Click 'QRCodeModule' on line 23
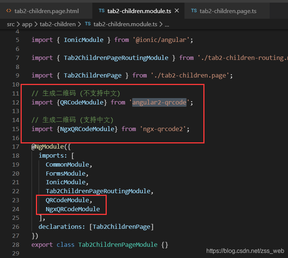This screenshot has width=288, height=258. pos(67,200)
